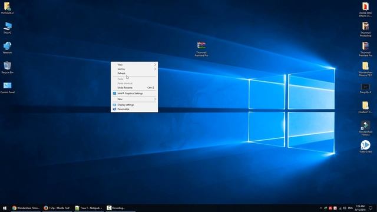Image resolution: width=377 pixels, height=212 pixels.
Task: Click the ENG input language indicator
Action: [x=350, y=208]
